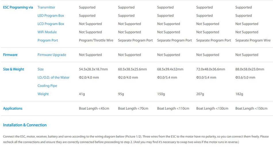Screen dimensions: 273x149
Task: Select the Program/Throttle Wire cell
Action: pos(96,40)
